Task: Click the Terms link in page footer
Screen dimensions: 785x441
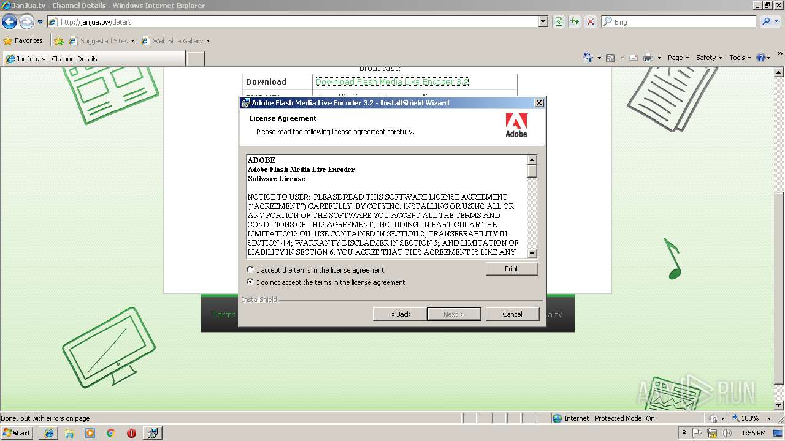Action: (x=224, y=314)
